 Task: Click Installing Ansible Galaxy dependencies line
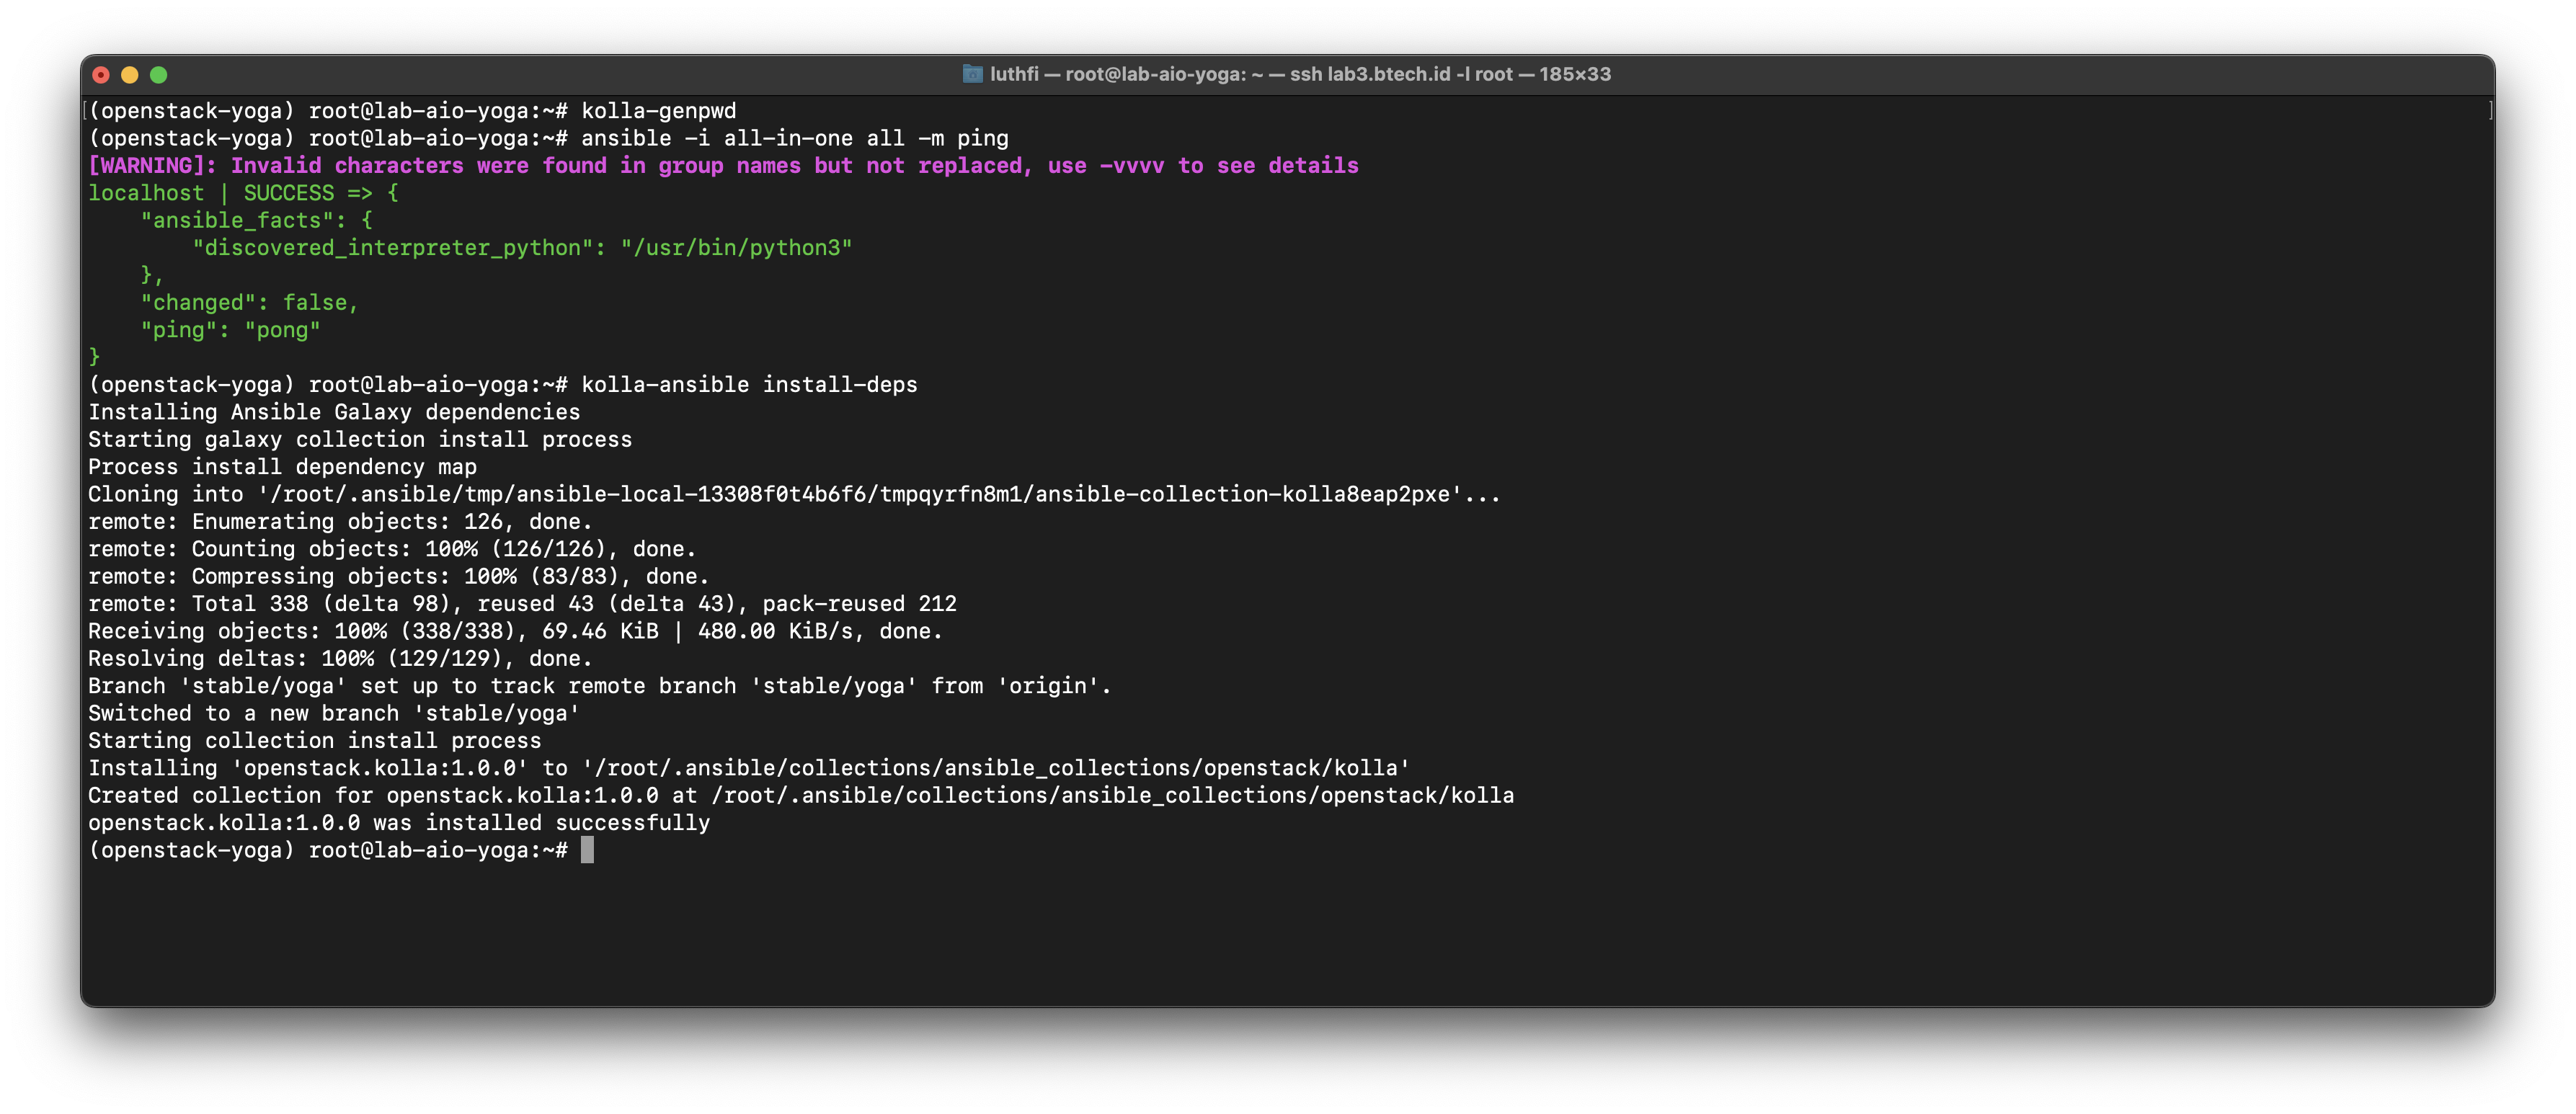click(x=334, y=412)
